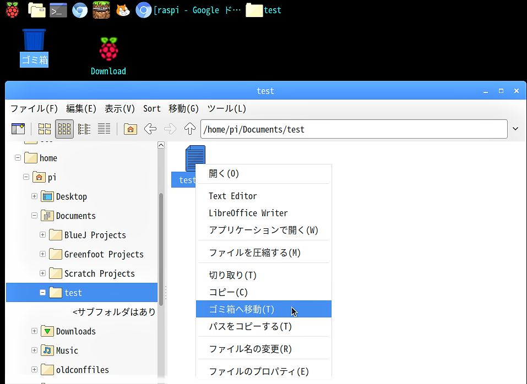This screenshot has width=527, height=384.
Task: Select the pi home folder in tree
Action: (x=45, y=177)
